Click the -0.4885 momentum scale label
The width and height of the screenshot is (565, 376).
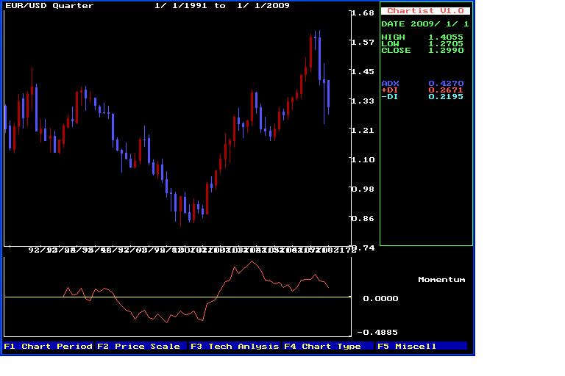pyautogui.click(x=377, y=332)
